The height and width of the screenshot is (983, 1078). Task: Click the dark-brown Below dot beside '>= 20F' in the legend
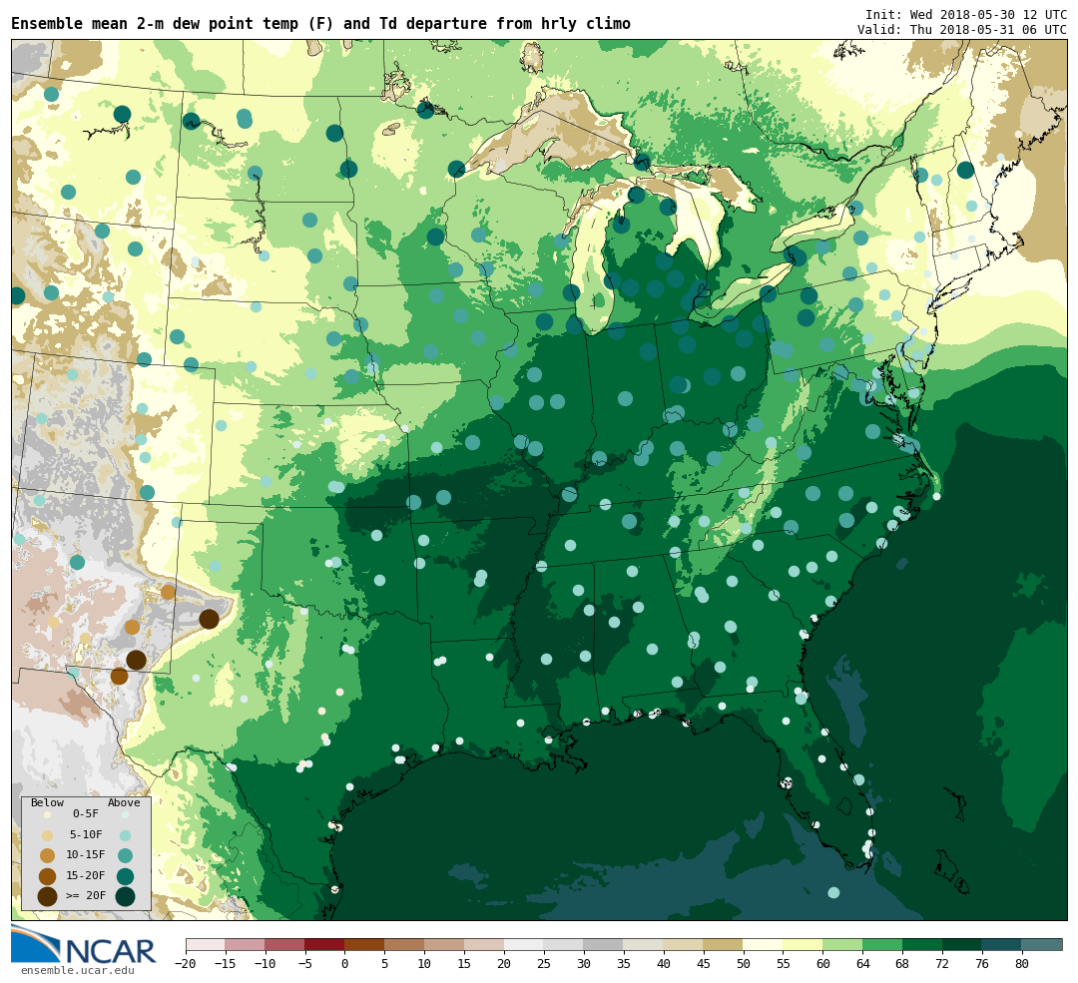click(x=48, y=896)
